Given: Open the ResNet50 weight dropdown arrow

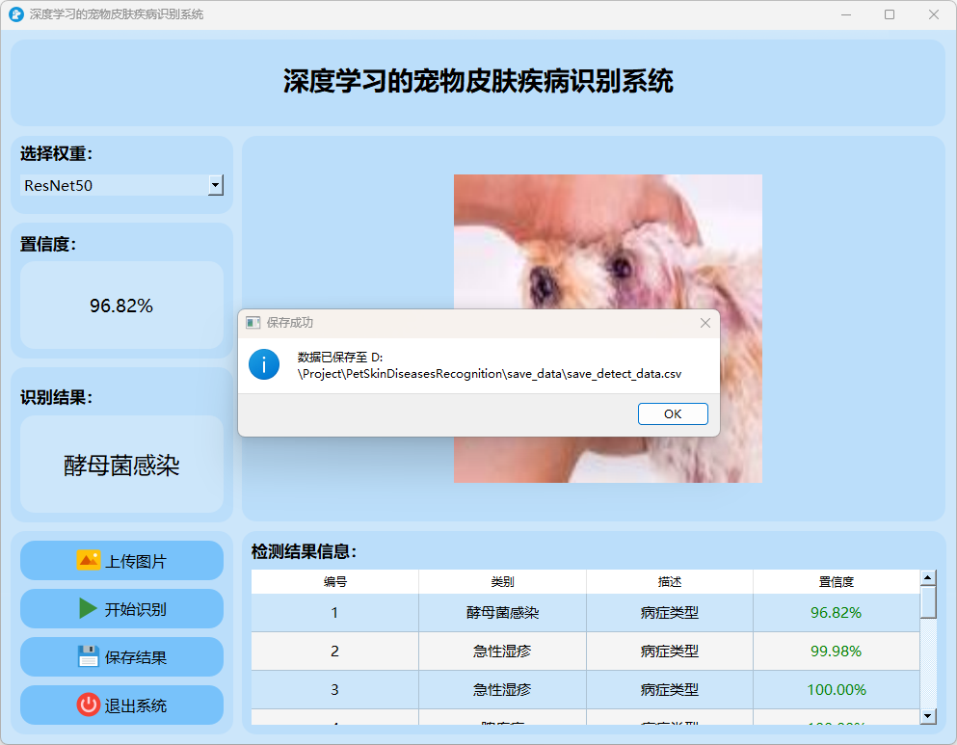Looking at the screenshot, I should coord(216,185).
